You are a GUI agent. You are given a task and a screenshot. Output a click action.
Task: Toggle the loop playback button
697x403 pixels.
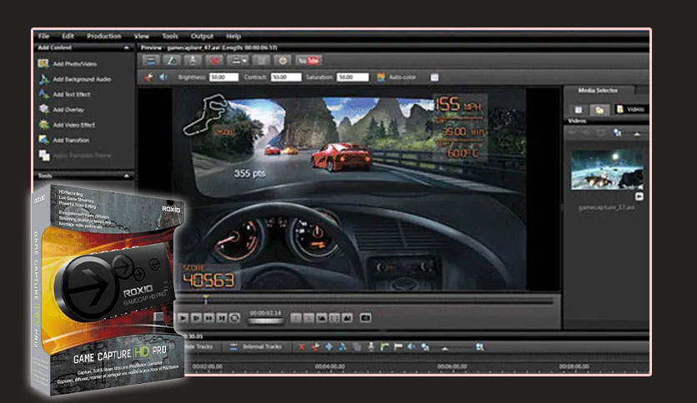234,318
